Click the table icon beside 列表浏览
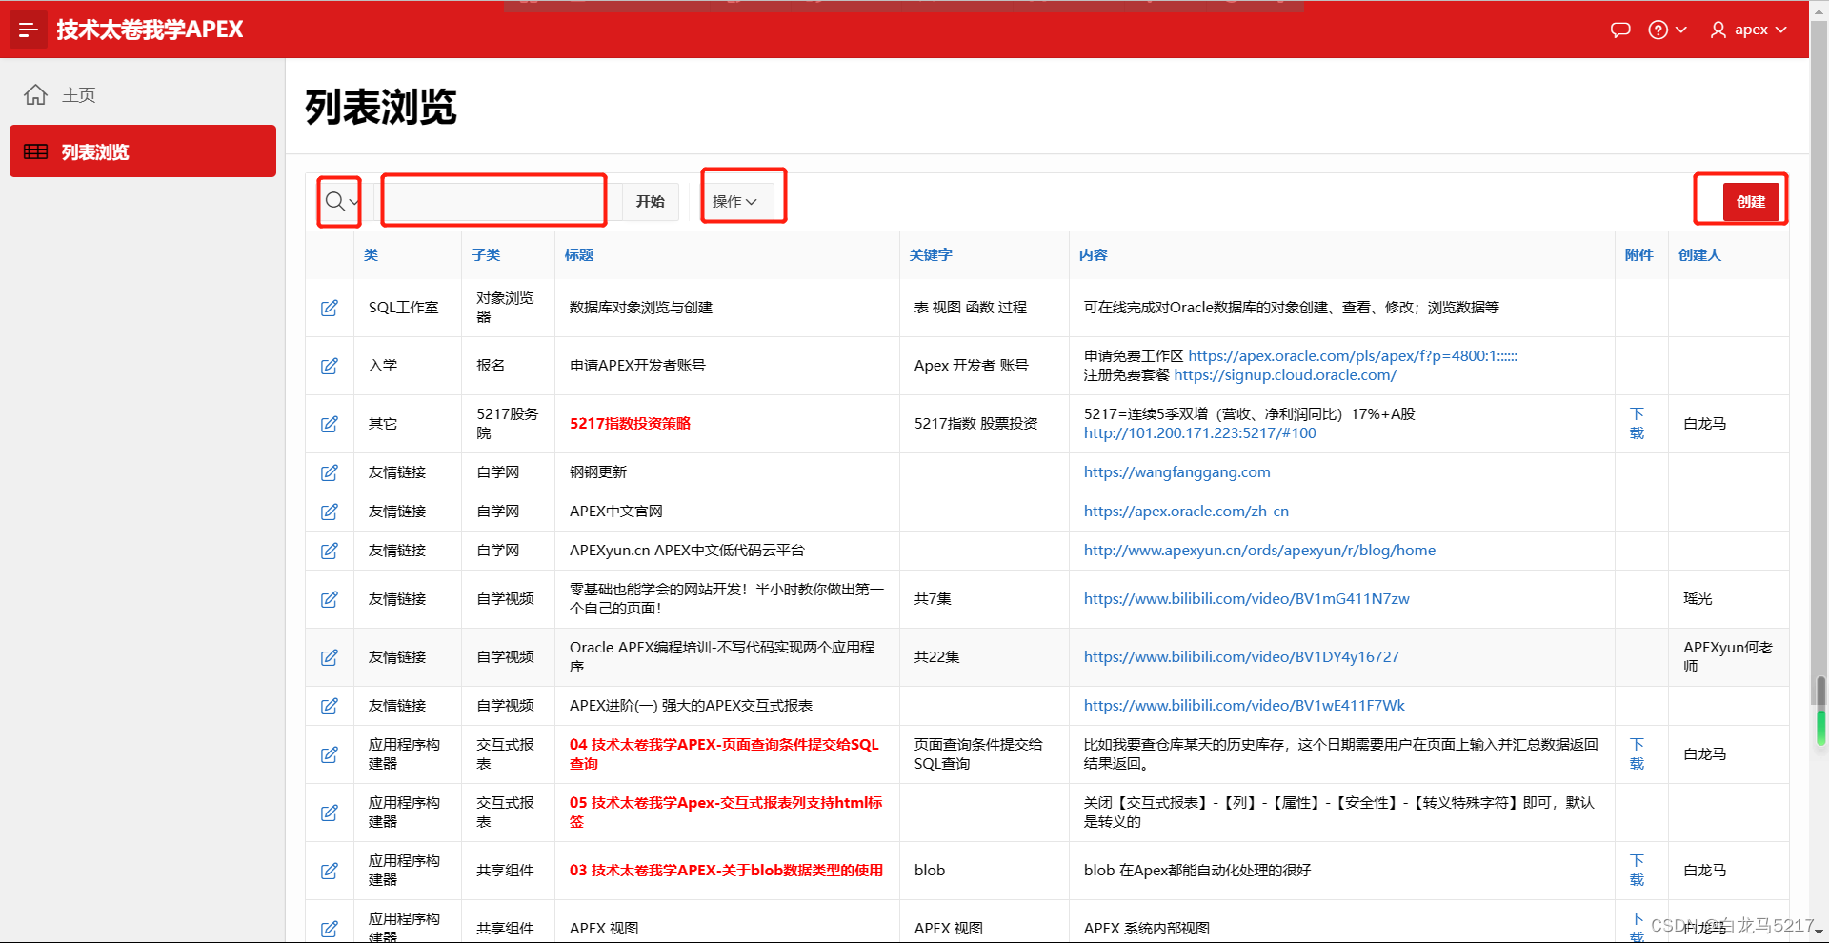 click(x=36, y=151)
